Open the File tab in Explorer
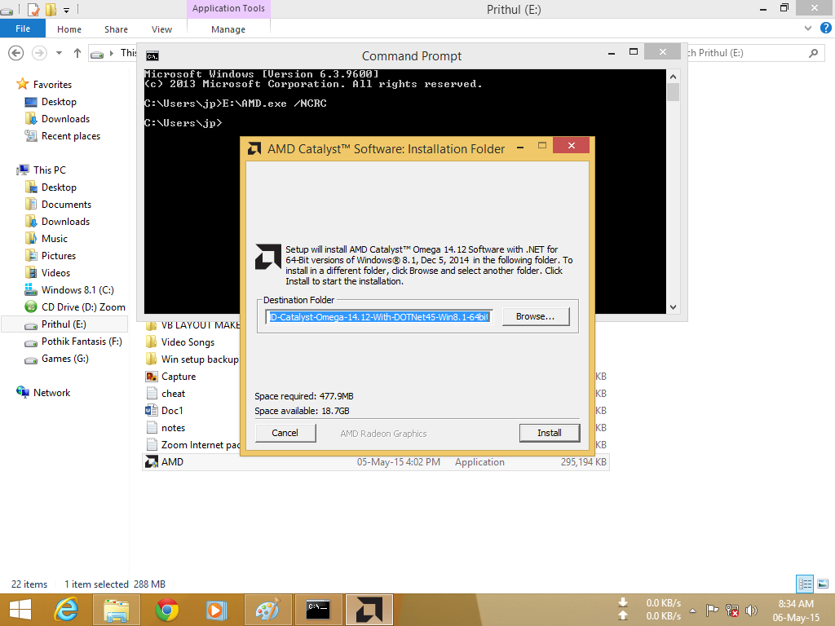Image resolution: width=835 pixels, height=626 pixels. [23, 29]
